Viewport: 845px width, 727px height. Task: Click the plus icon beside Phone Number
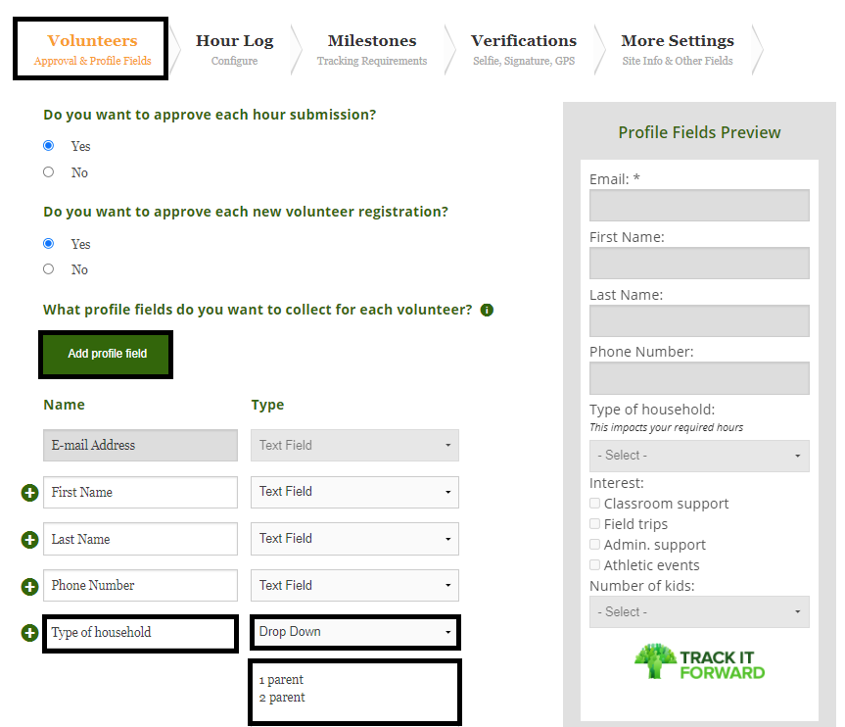(29, 586)
